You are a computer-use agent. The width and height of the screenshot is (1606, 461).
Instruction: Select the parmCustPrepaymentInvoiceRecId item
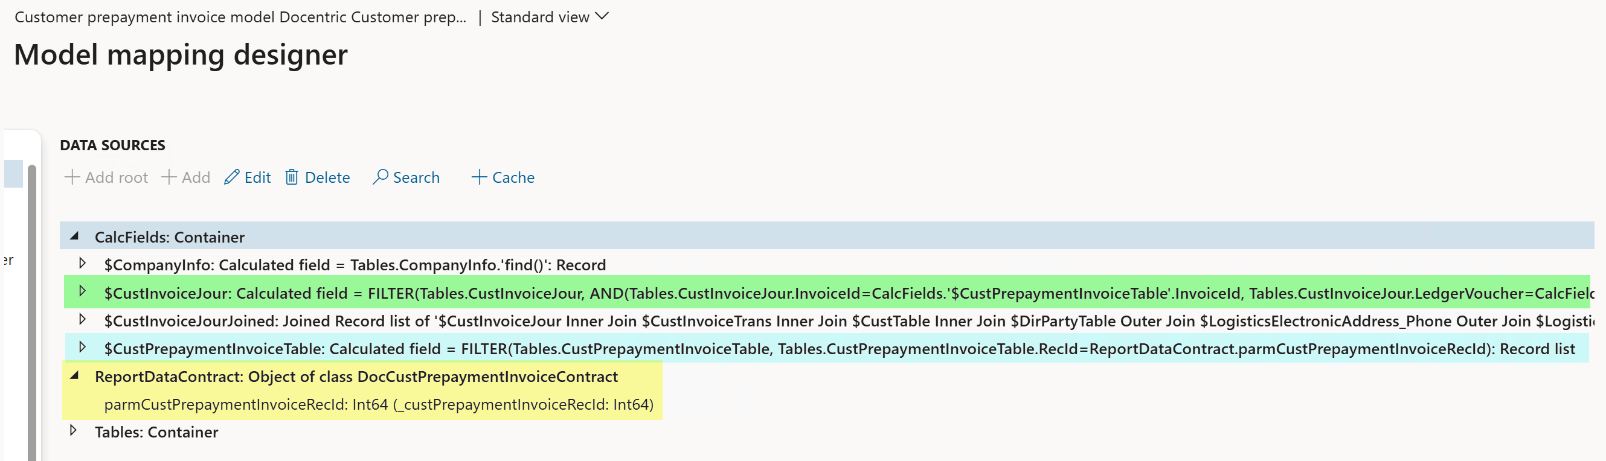point(379,404)
